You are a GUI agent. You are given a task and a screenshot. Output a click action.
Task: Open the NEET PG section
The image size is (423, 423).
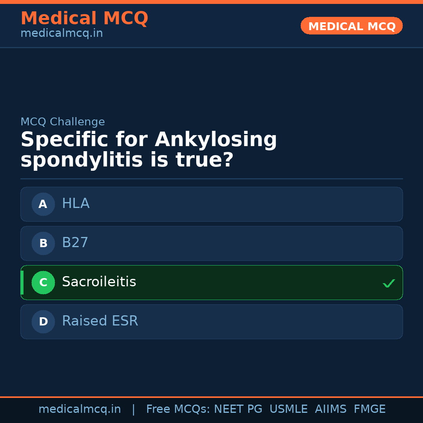[238, 409]
